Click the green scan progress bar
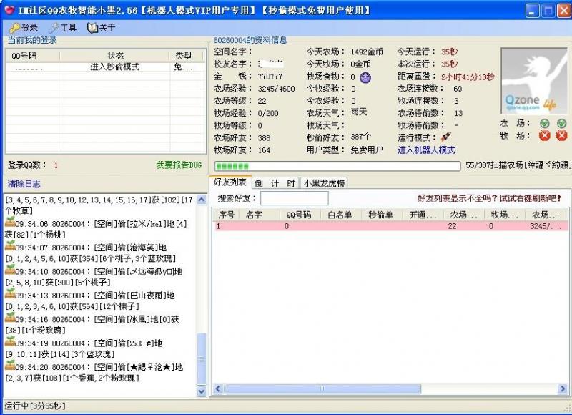The image size is (572, 415). 337,166
